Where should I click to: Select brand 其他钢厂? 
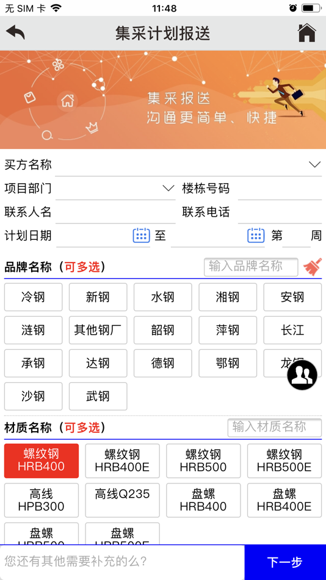click(98, 330)
